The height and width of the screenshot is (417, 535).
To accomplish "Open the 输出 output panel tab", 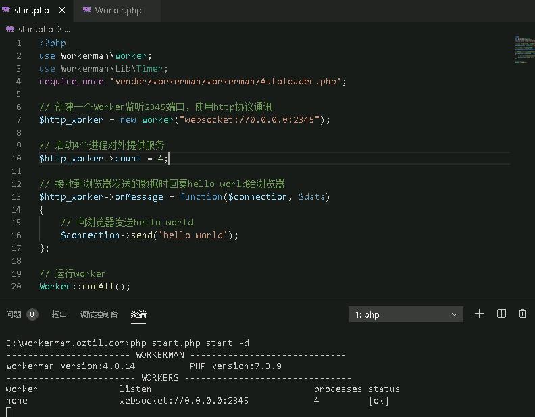I will (59, 314).
